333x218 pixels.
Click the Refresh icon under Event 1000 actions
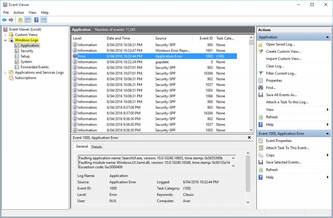(260, 169)
